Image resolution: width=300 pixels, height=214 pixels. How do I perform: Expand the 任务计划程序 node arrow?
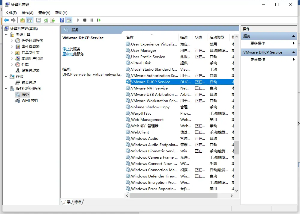[12, 41]
